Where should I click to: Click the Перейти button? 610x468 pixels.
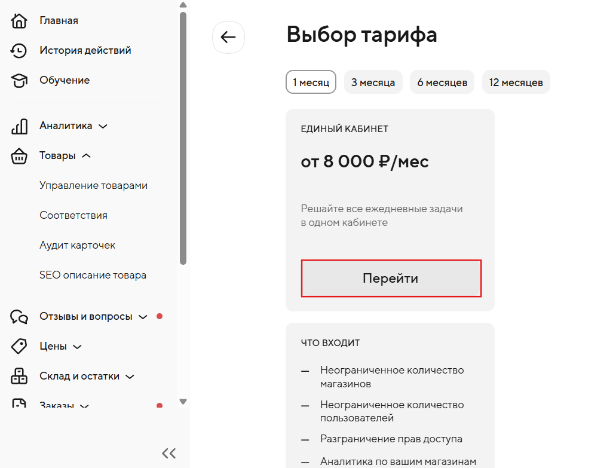pyautogui.click(x=391, y=279)
